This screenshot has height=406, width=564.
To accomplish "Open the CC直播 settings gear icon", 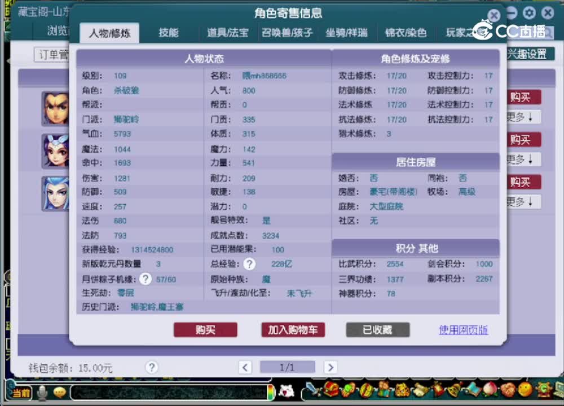I will tap(529, 12).
